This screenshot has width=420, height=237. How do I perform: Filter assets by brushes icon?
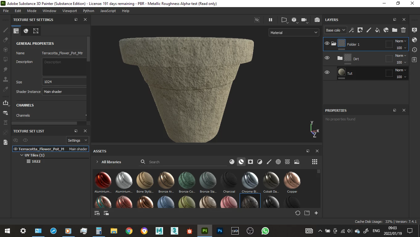[269, 162]
